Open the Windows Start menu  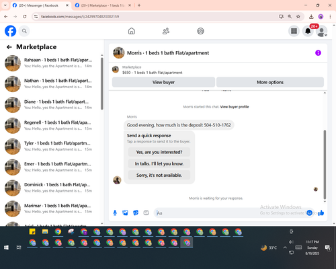(6, 247)
